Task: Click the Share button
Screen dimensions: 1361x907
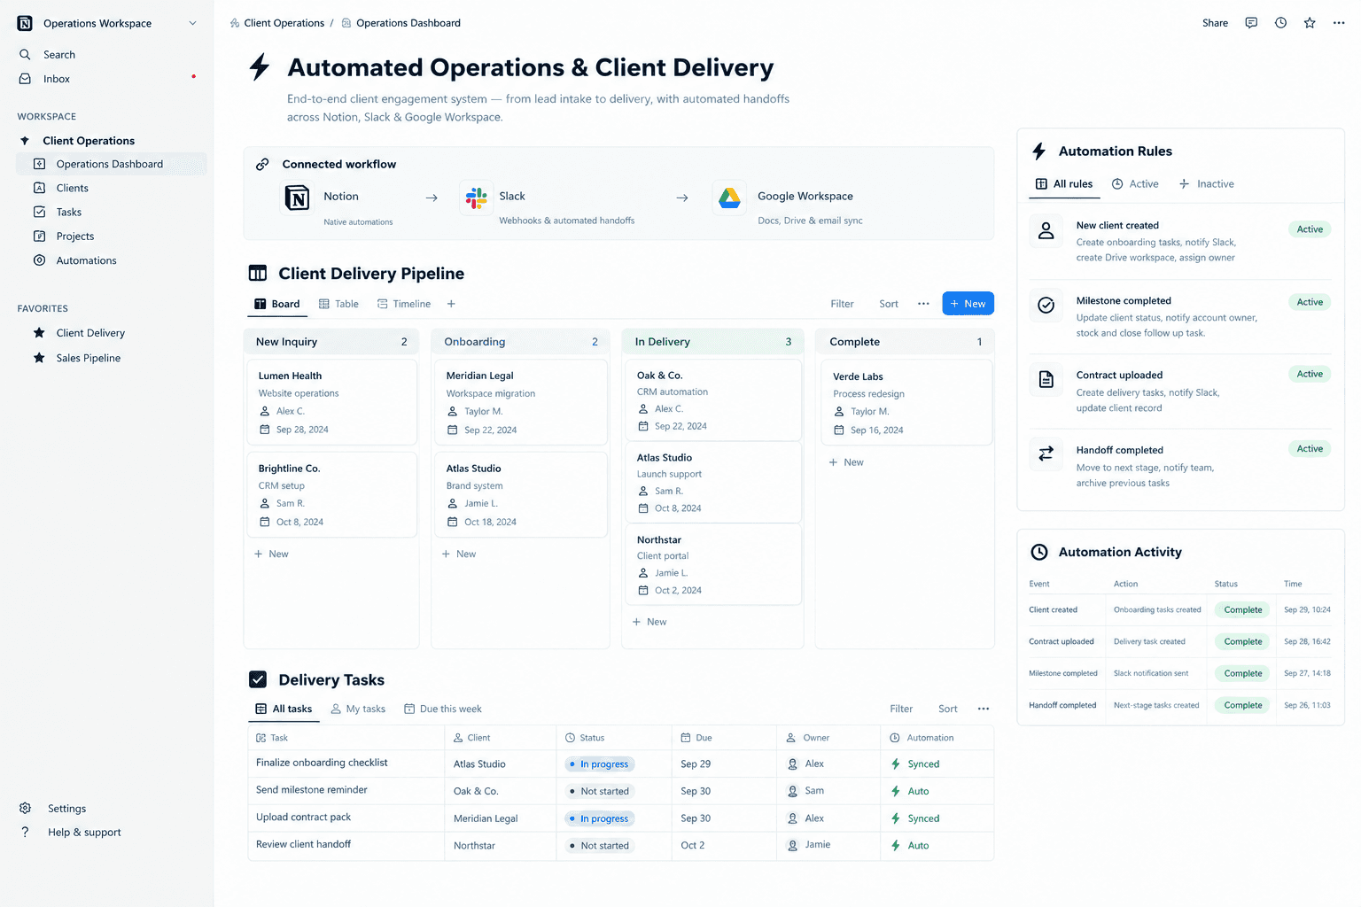Action: click(1215, 23)
